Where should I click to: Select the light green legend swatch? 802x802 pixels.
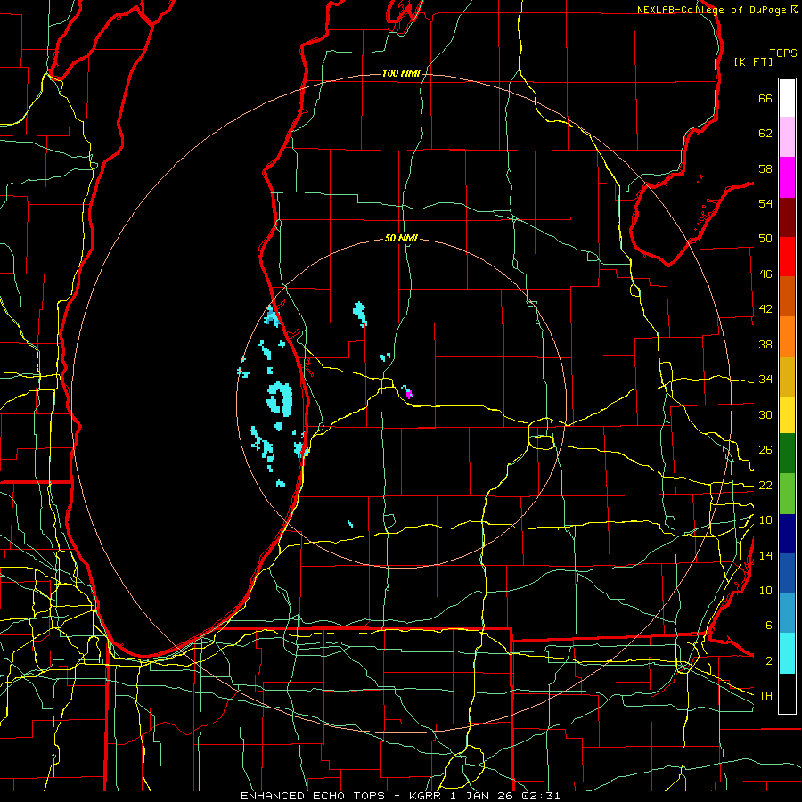click(787, 494)
